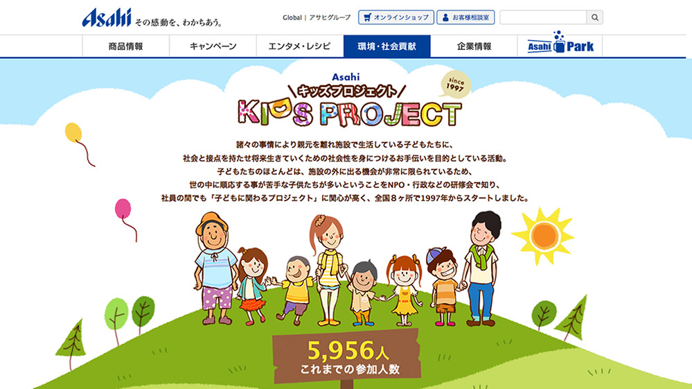Click the お客様相談室 button
This screenshot has height=389, width=692.
click(465, 17)
